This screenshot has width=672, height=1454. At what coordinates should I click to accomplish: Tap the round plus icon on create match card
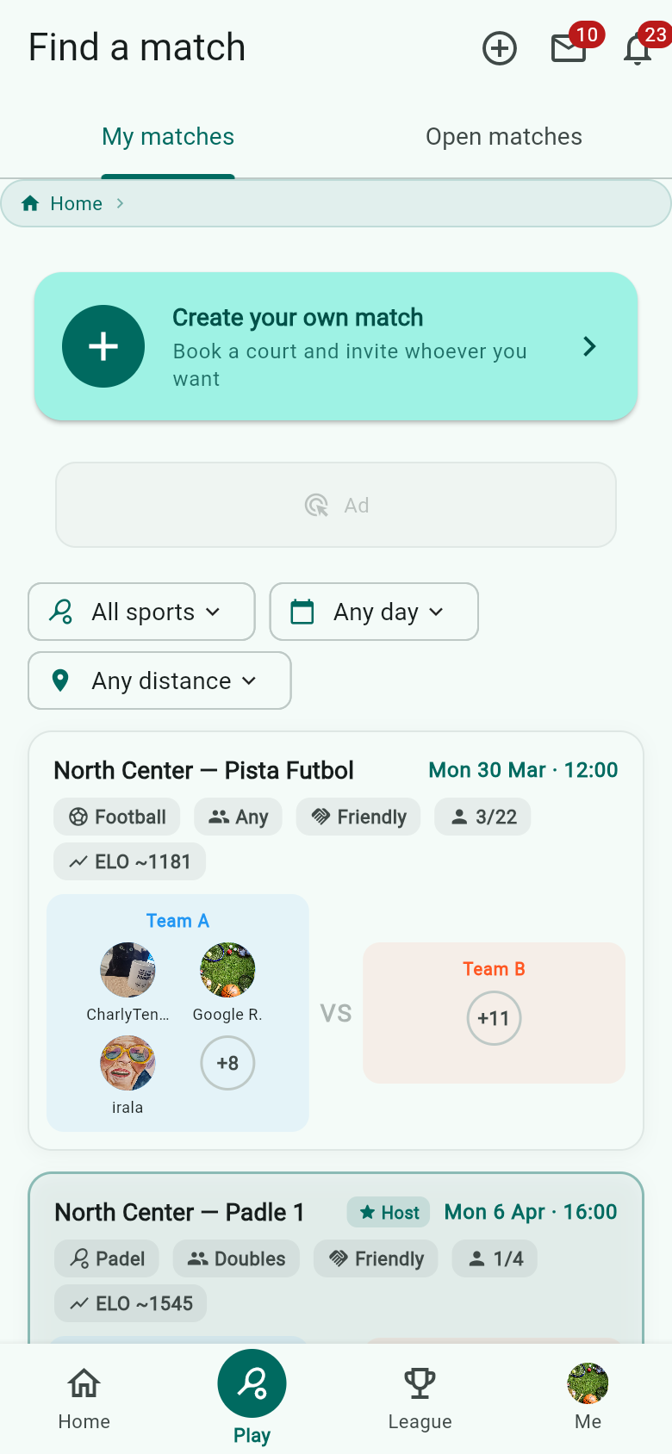(103, 346)
